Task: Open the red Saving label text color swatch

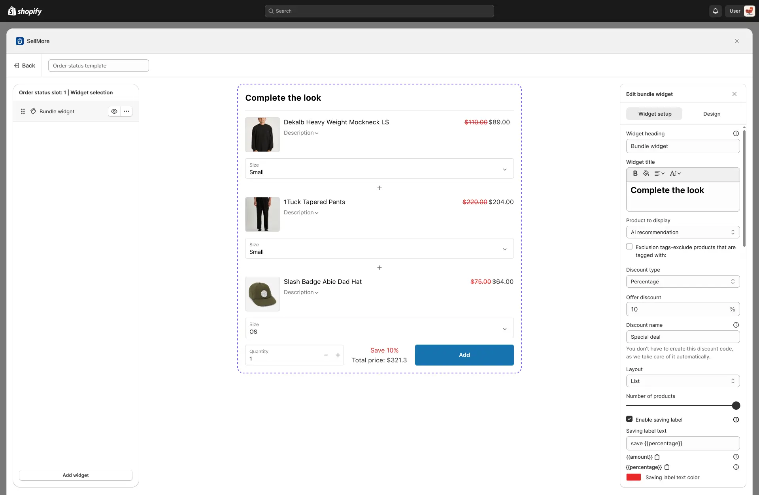Action: click(x=634, y=477)
